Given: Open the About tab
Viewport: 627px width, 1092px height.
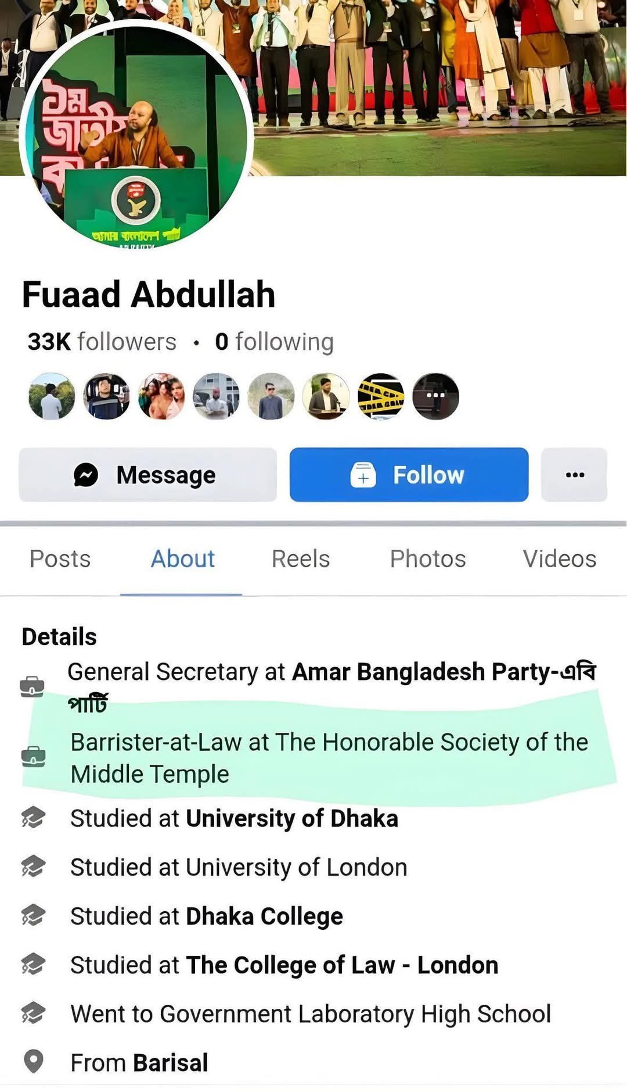Looking at the screenshot, I should [182, 558].
